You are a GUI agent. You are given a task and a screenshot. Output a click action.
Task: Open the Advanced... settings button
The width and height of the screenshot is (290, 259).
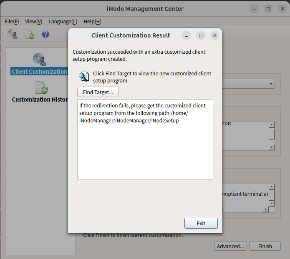tap(230, 246)
